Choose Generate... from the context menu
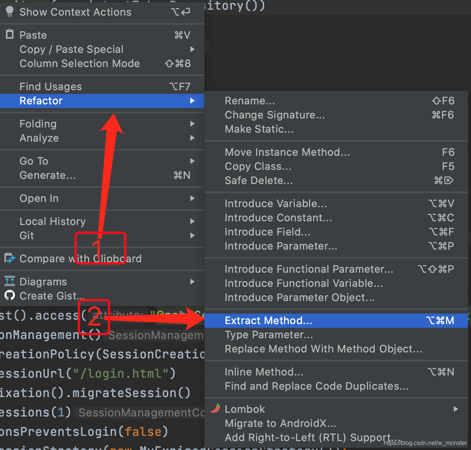471x450 pixels. [102, 175]
